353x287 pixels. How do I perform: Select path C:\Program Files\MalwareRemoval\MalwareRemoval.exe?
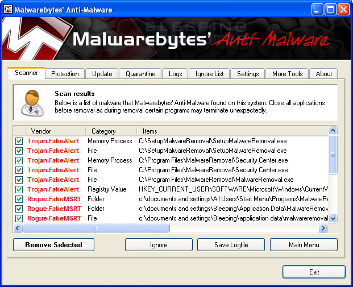216,180
